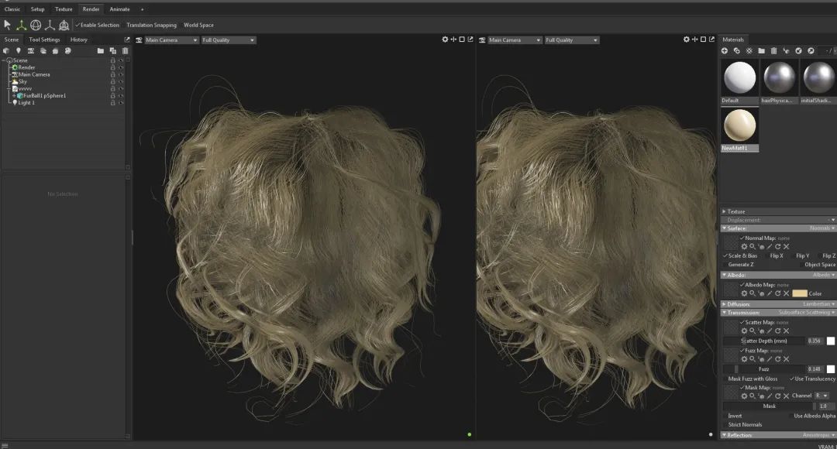Open the Tool Settings tab

click(x=44, y=39)
